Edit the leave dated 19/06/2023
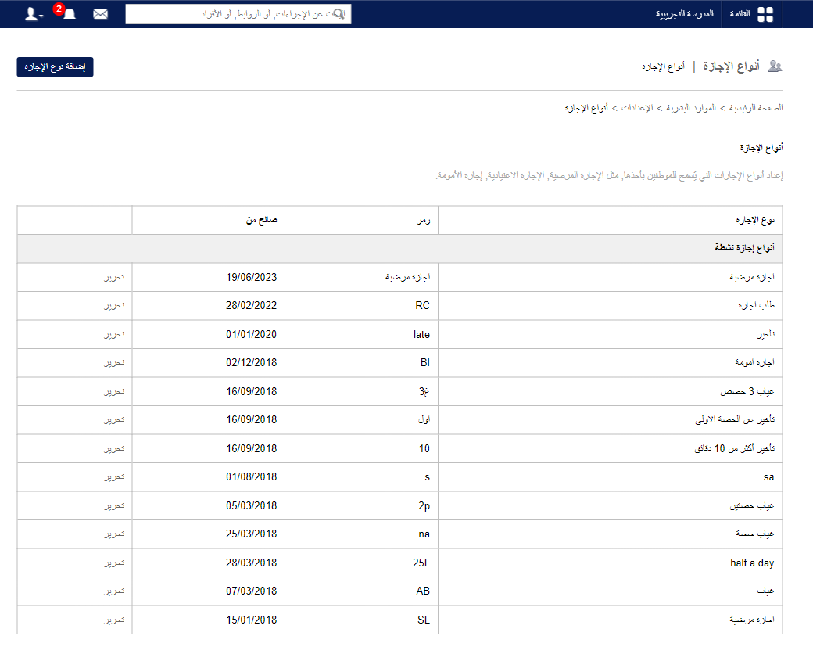This screenshot has width=813, height=665. 114,278
